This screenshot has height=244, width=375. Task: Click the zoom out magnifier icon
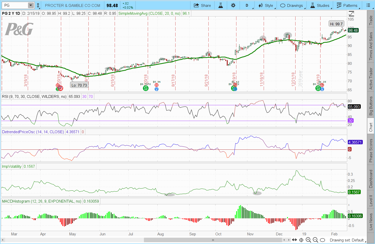315,240
